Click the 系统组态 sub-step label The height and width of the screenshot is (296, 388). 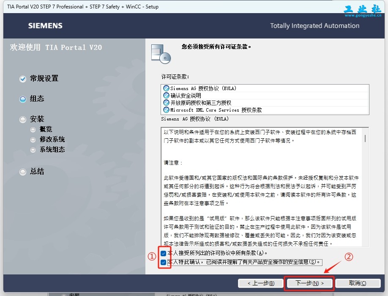pyautogui.click(x=52, y=150)
